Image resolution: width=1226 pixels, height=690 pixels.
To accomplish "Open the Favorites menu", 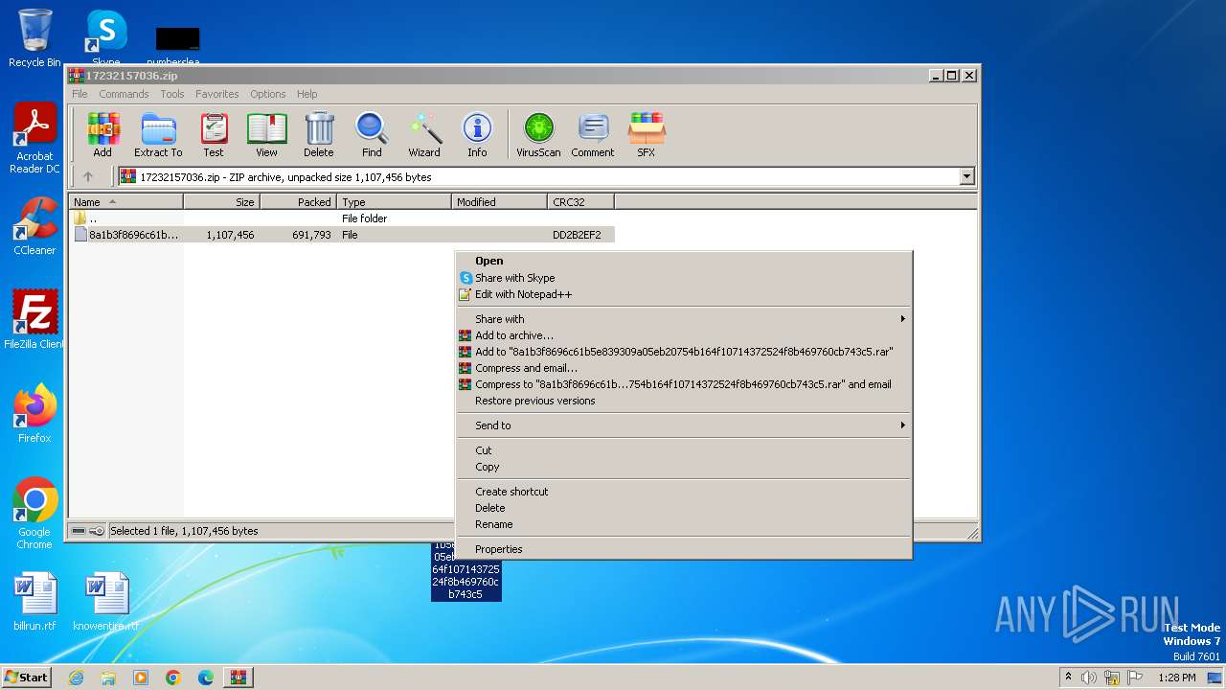I will 217,94.
